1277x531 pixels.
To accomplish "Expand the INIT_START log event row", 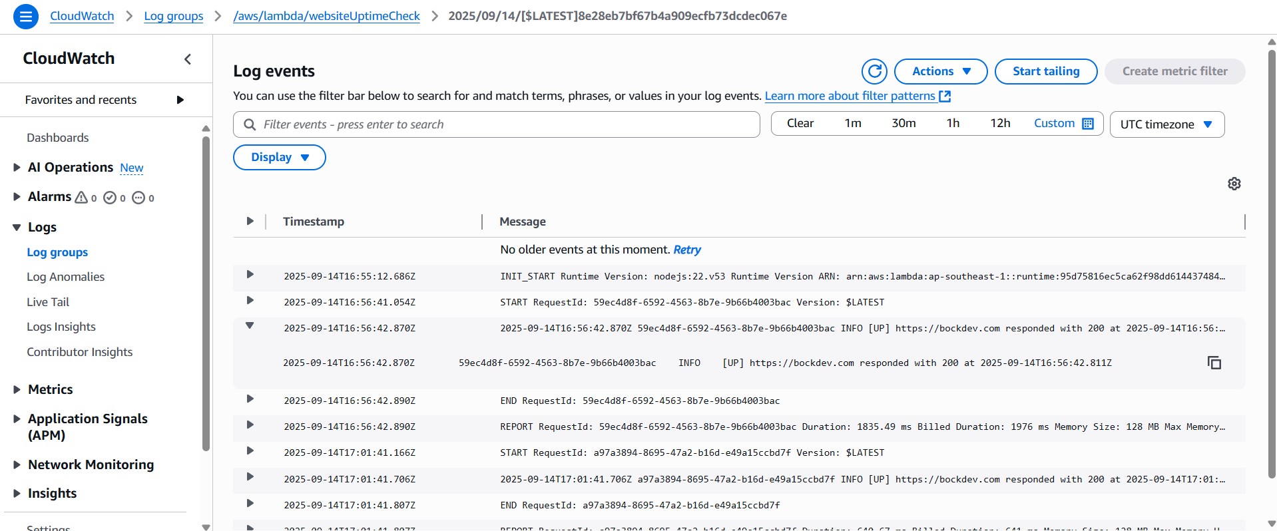I will (x=250, y=275).
